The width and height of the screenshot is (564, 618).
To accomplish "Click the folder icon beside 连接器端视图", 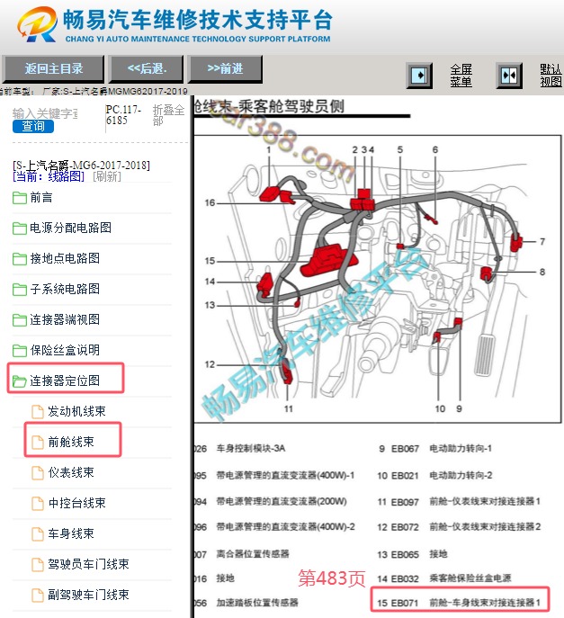I will (x=19, y=320).
